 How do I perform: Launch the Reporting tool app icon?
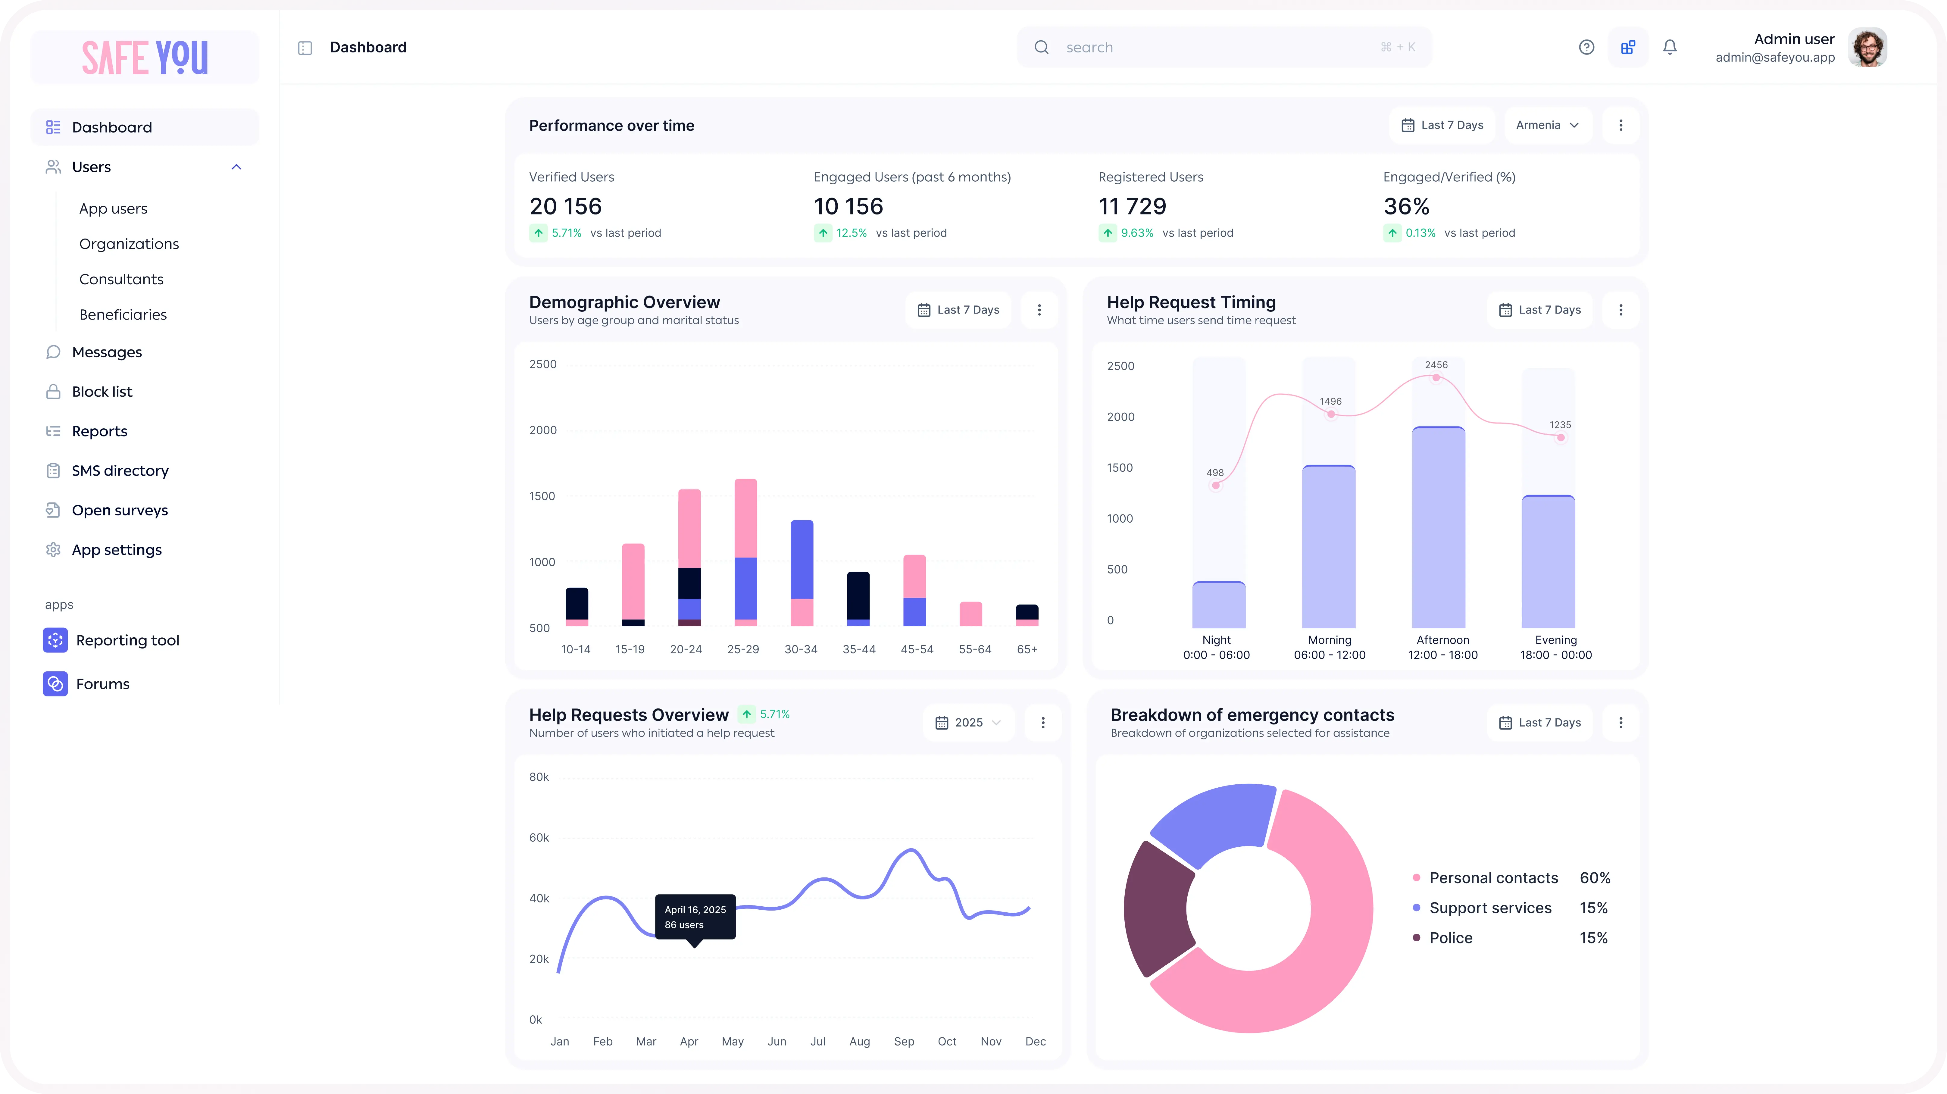click(55, 640)
